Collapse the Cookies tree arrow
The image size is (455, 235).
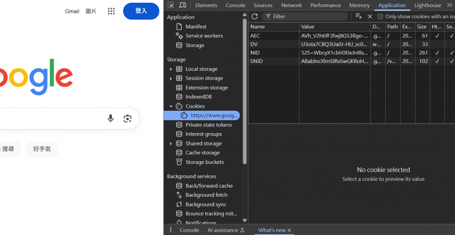coord(171,106)
